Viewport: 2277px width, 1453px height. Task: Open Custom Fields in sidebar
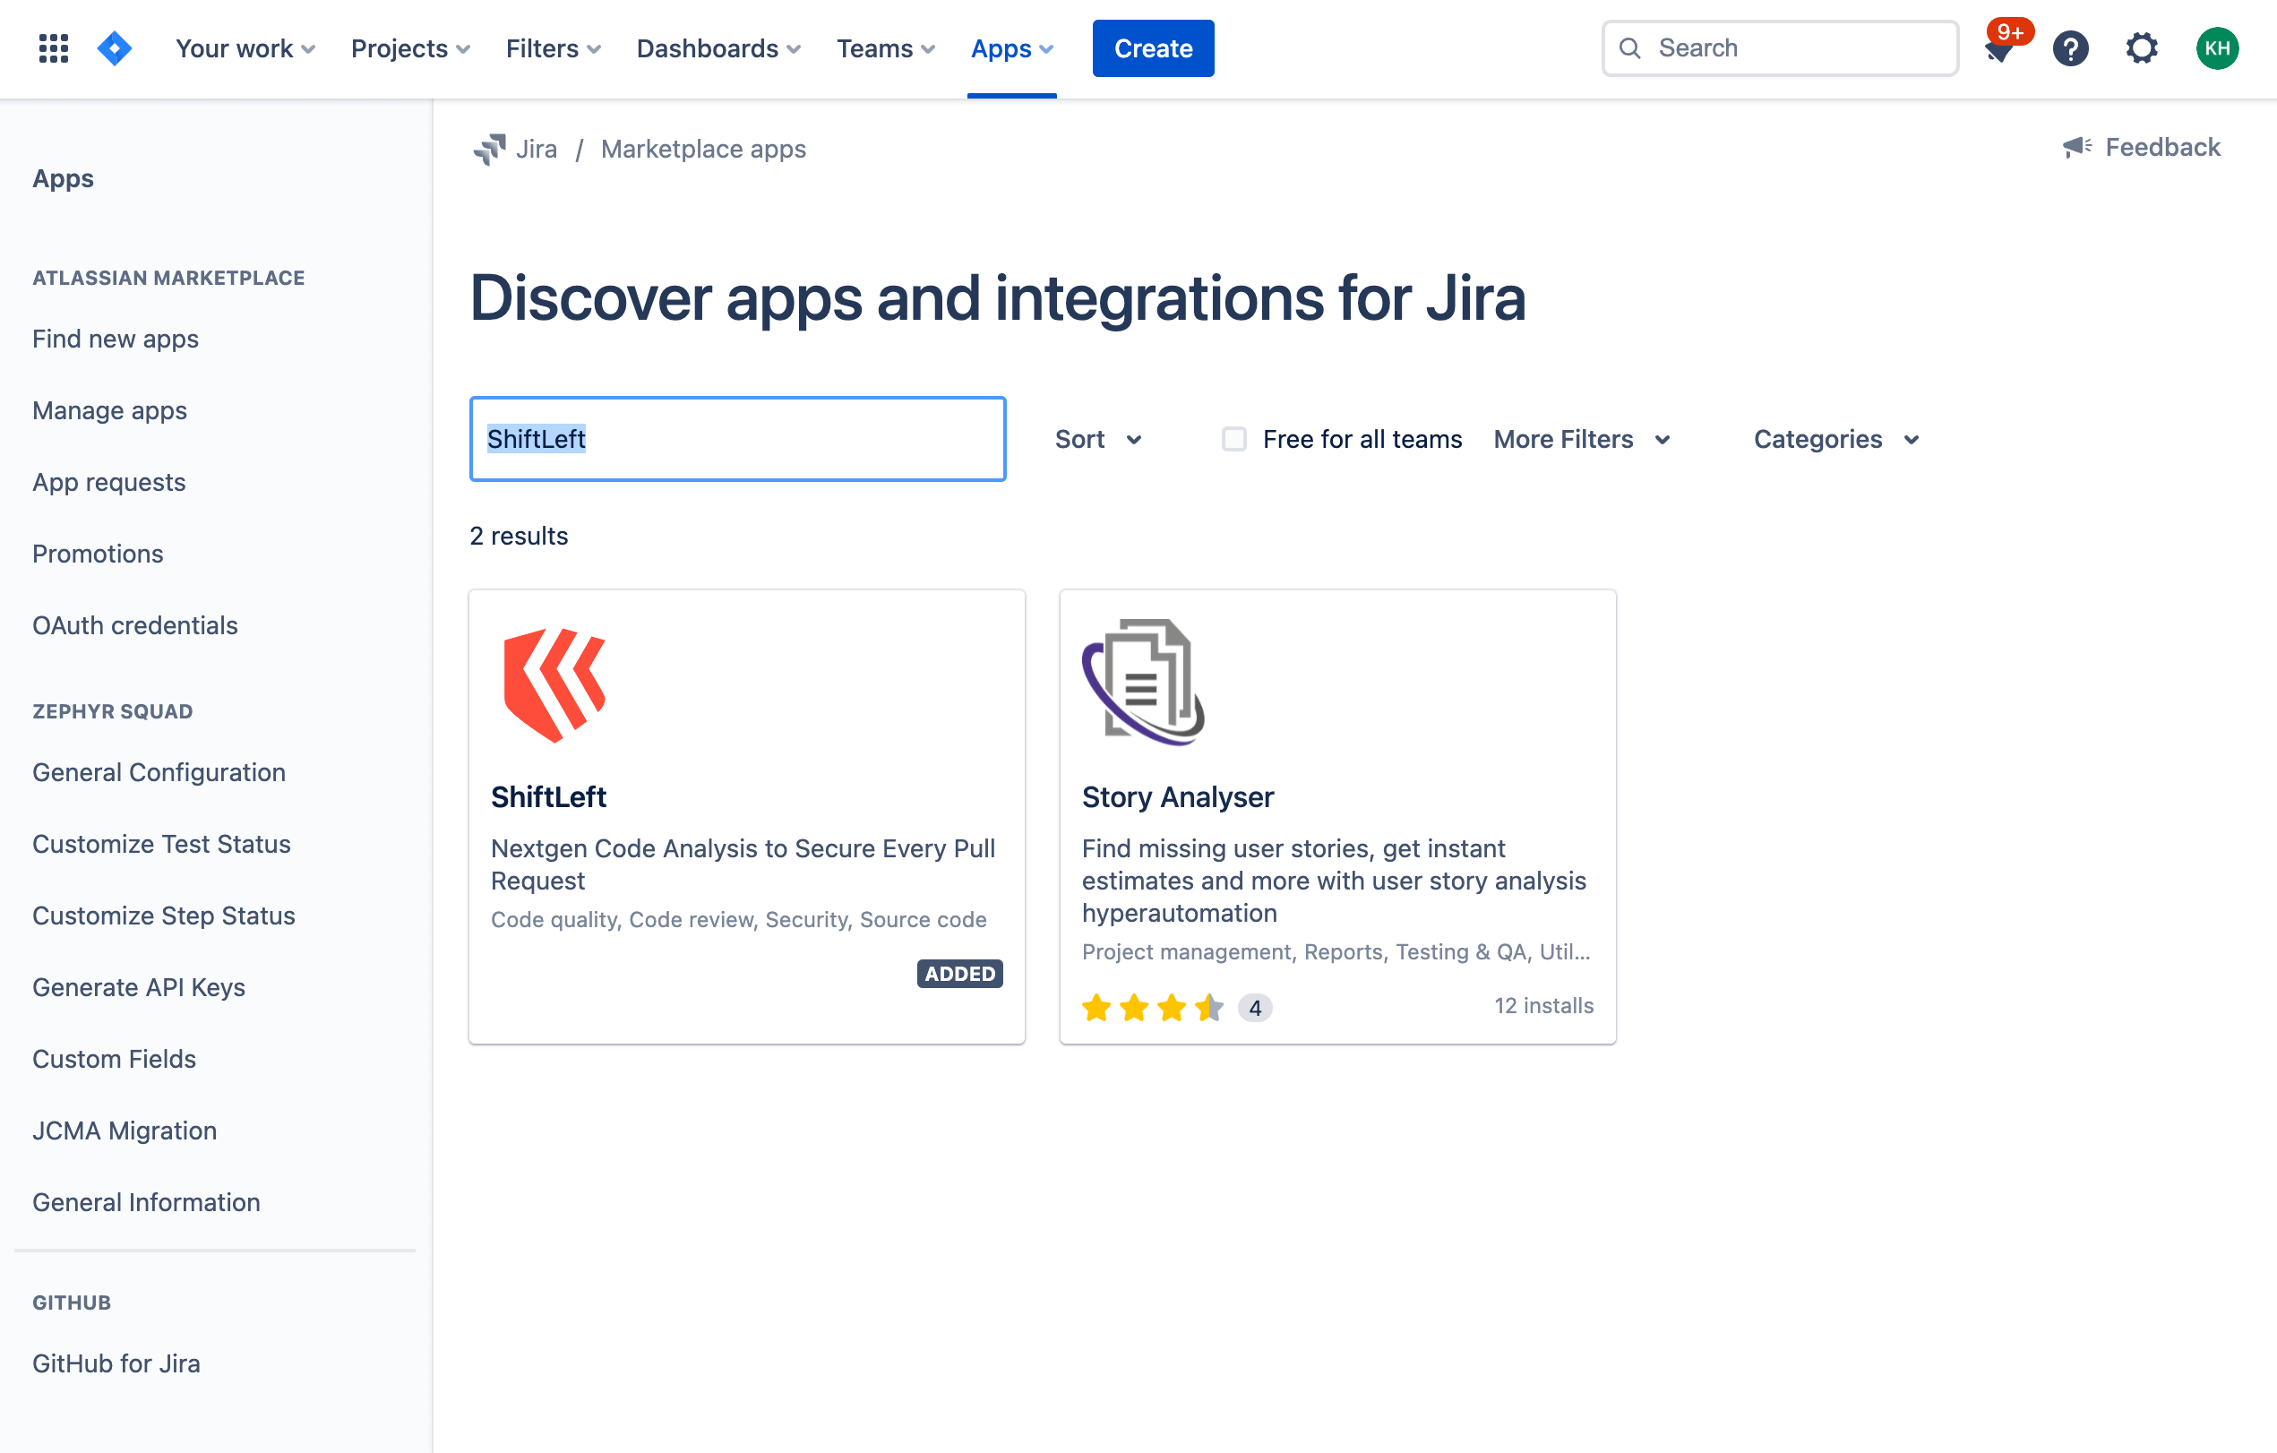115,1059
